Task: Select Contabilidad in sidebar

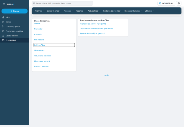Action: click(x=14, y=40)
